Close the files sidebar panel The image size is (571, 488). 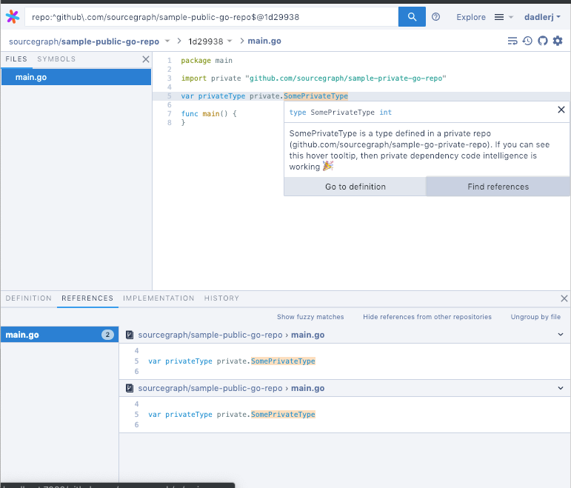tap(146, 59)
